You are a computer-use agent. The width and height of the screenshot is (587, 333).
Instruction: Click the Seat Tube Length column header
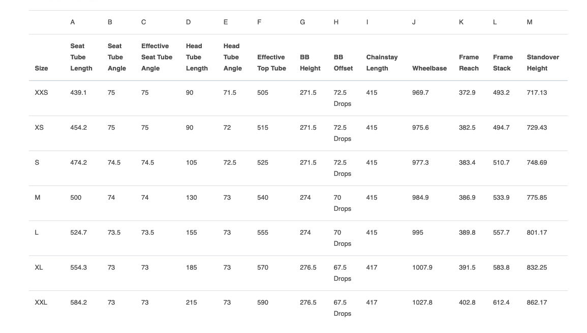(x=81, y=57)
